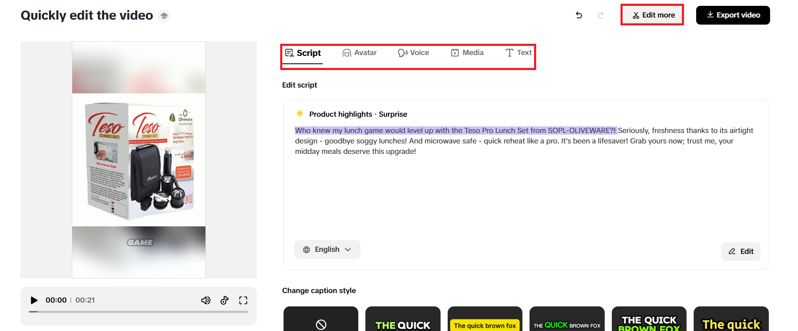Click the 'Edit script' heading
The image size is (798, 331).
tap(299, 85)
